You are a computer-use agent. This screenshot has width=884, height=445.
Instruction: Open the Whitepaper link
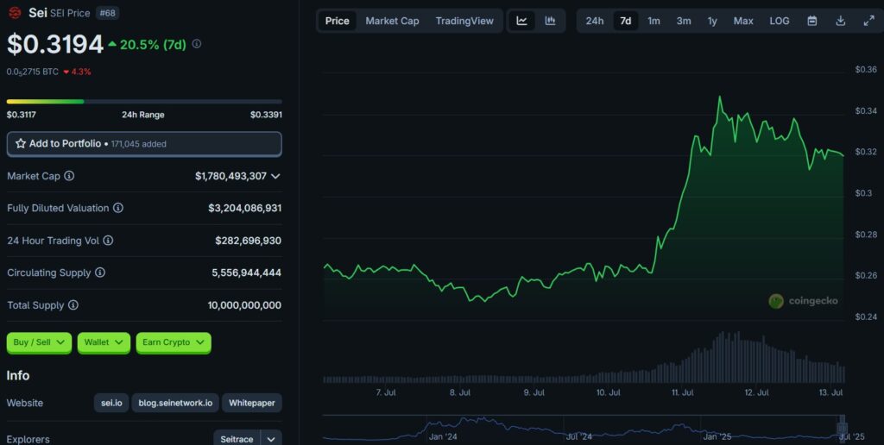coord(252,403)
